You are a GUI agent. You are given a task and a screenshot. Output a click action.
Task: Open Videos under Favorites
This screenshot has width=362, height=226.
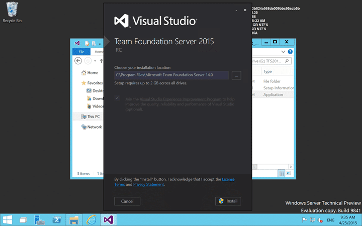point(95,106)
